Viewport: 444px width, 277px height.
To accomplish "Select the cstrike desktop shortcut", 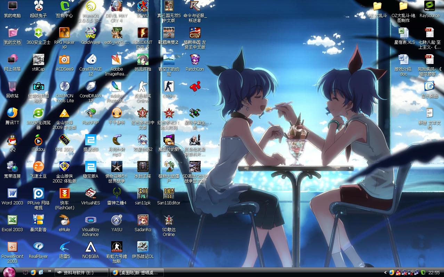I will click(169, 89).
